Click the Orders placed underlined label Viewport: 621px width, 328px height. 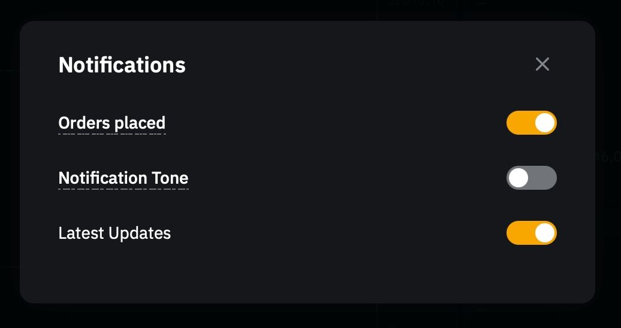[111, 123]
